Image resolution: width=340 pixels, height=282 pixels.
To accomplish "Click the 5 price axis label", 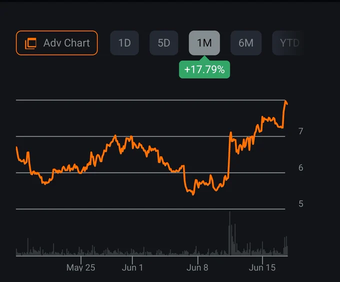I will click(x=300, y=204).
